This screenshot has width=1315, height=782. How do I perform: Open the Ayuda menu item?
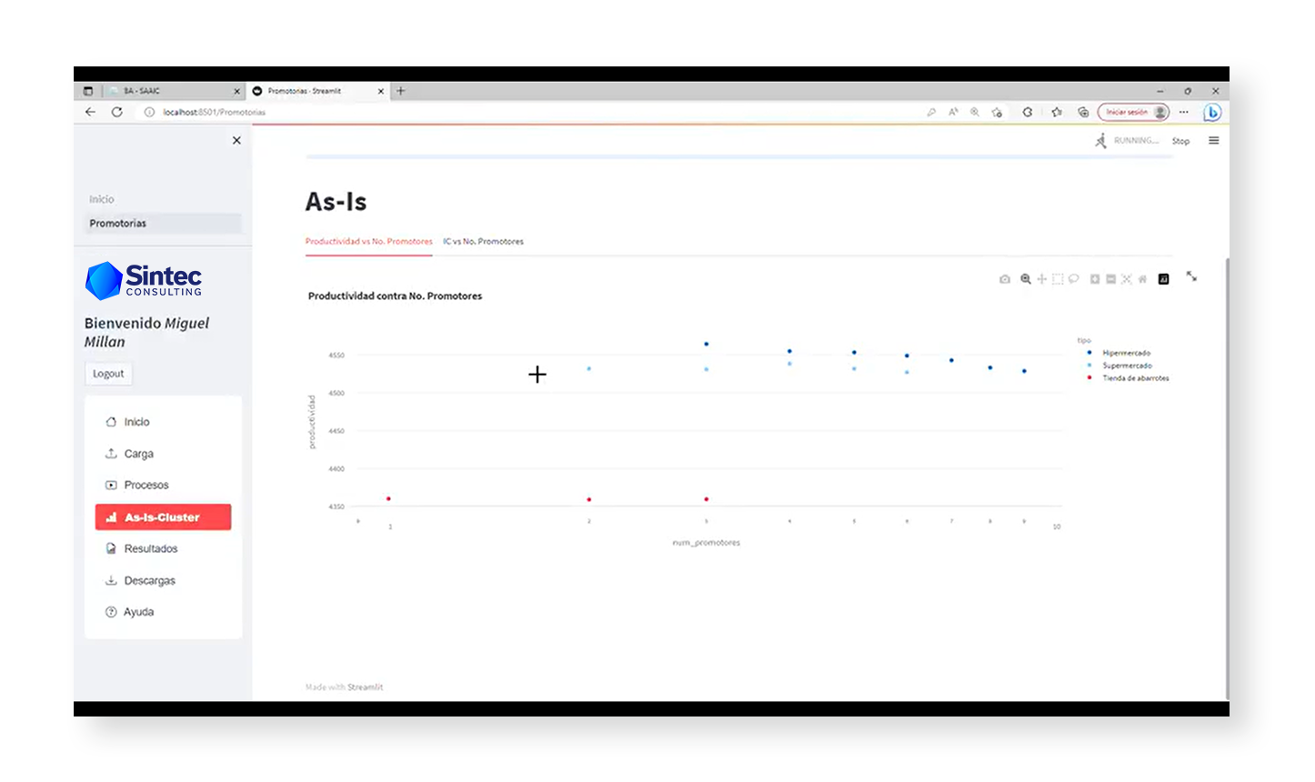[163, 612]
